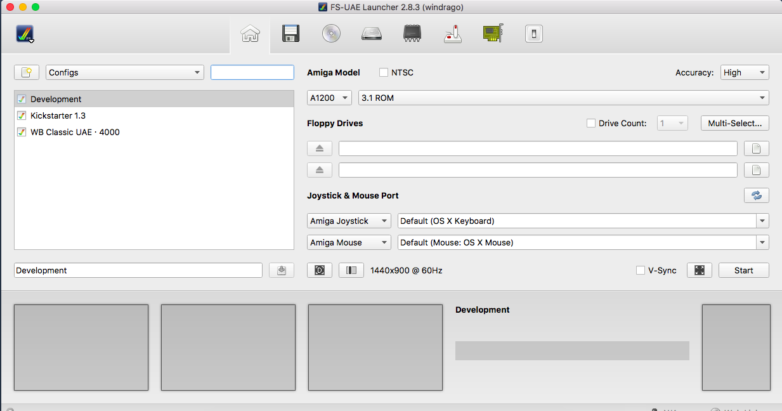Open the FS-UAE Launcher main menu icon
Viewport: 782px width, 411px height.
point(25,34)
